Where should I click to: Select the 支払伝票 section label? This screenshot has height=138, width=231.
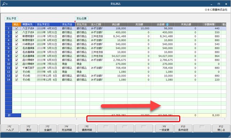pyautogui.click(x=81, y=19)
